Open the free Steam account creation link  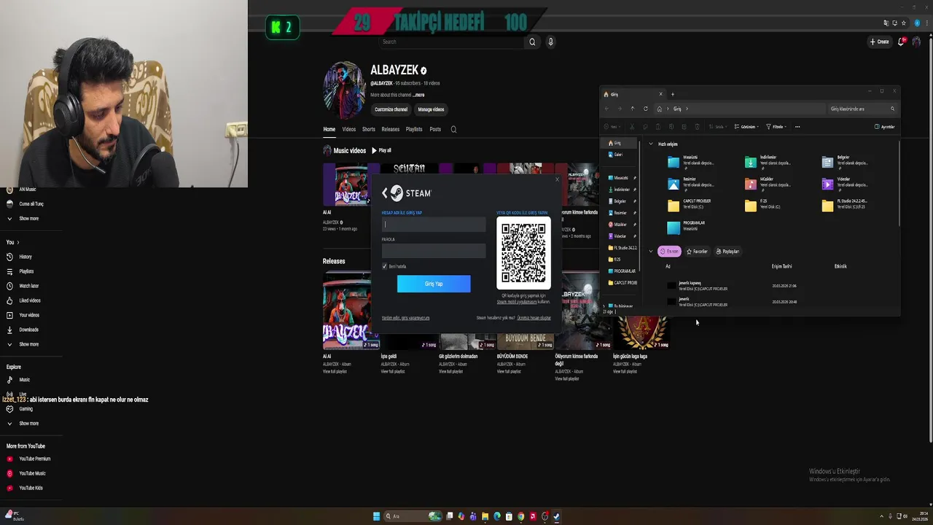click(534, 318)
